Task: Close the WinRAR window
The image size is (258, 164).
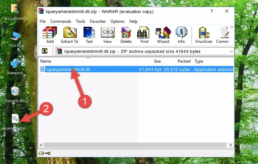Action: point(227,11)
